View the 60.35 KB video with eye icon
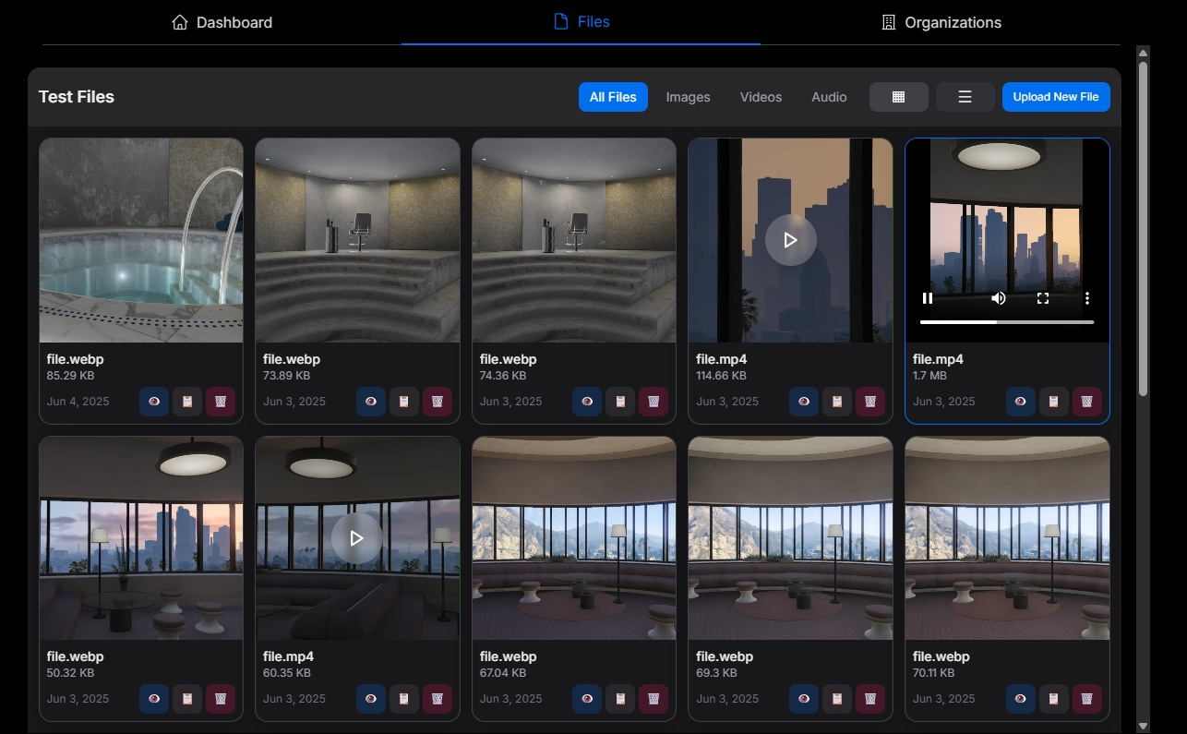1187x734 pixels. (371, 699)
